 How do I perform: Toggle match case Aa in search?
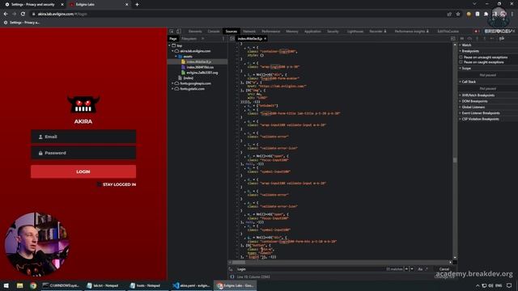(420, 269)
